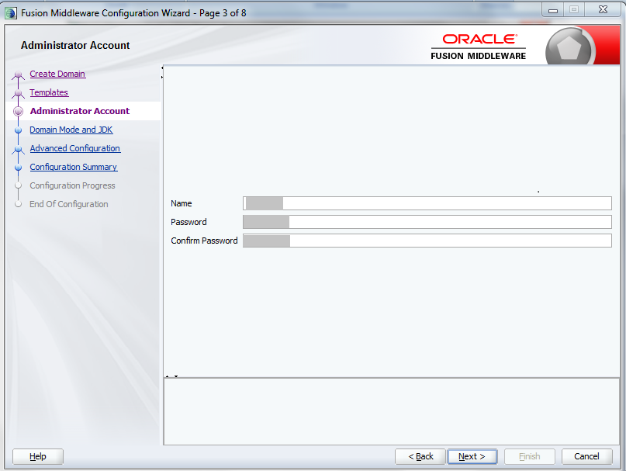Viewport: 626px width, 471px height.
Task: Click the grayed step circle for Configuration Progress
Action: pyautogui.click(x=18, y=185)
